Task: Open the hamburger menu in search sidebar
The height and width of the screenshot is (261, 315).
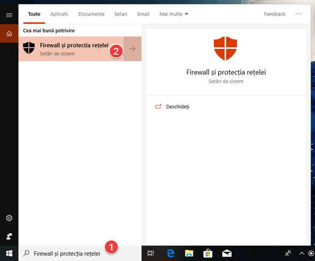Action: 9,15
